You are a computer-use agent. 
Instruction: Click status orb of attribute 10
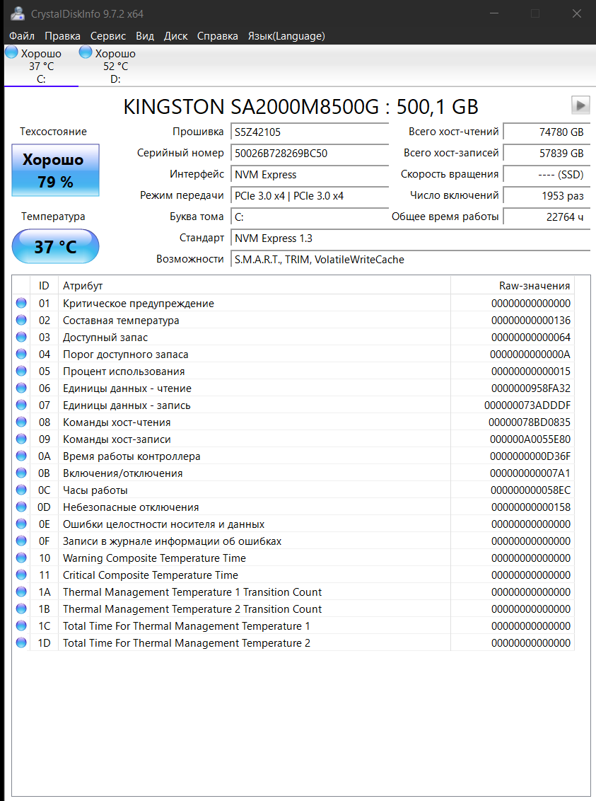click(x=21, y=558)
